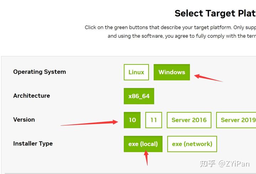Image resolution: width=256 pixels, height=174 pixels.
Task: Click the Zhihu @ZYiPan watermark
Action: (226, 164)
